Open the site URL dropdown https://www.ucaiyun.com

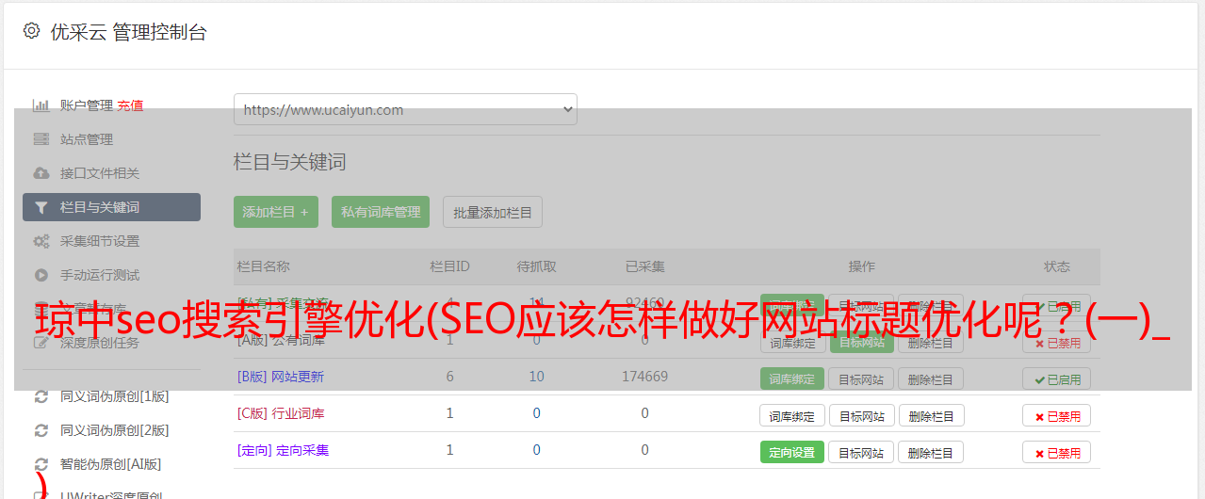pos(405,109)
